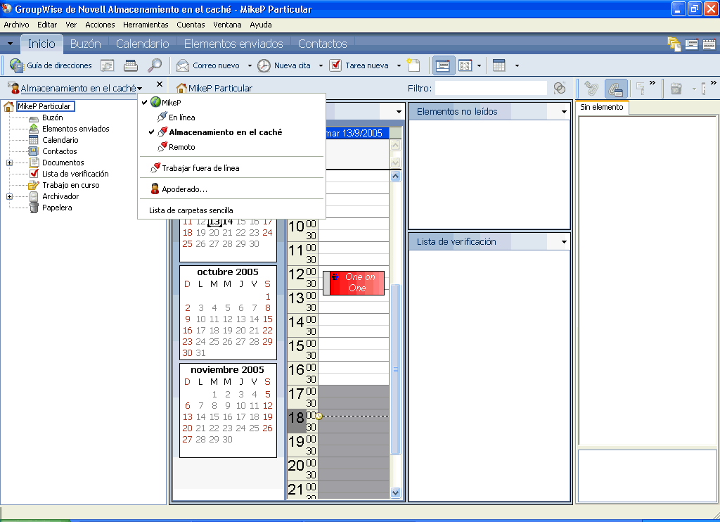
Task: Open the Correo nuevo dropdown arrow
Action: click(x=250, y=65)
